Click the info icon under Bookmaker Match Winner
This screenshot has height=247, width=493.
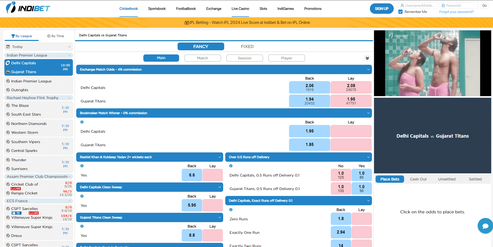(x=82, y=122)
